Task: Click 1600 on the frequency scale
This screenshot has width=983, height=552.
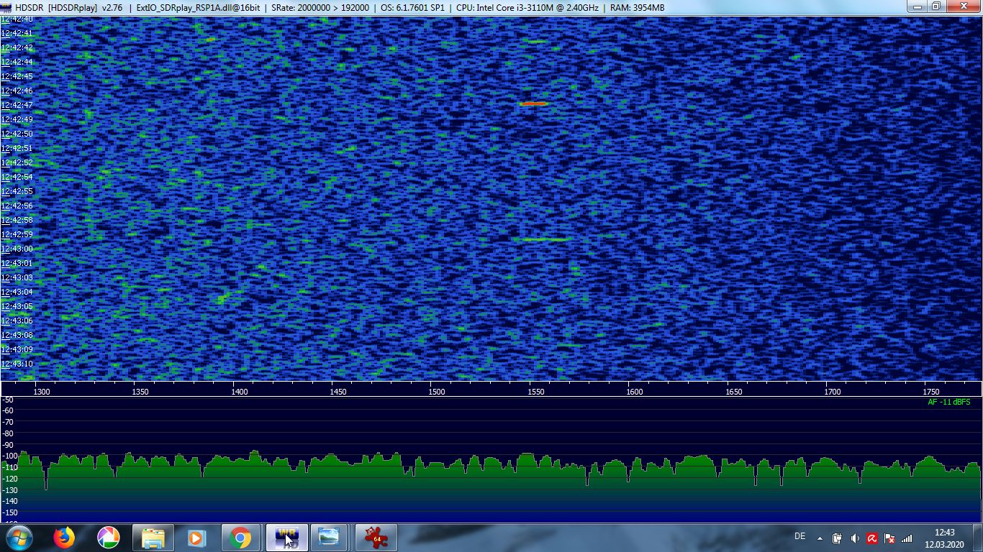Action: coord(634,392)
